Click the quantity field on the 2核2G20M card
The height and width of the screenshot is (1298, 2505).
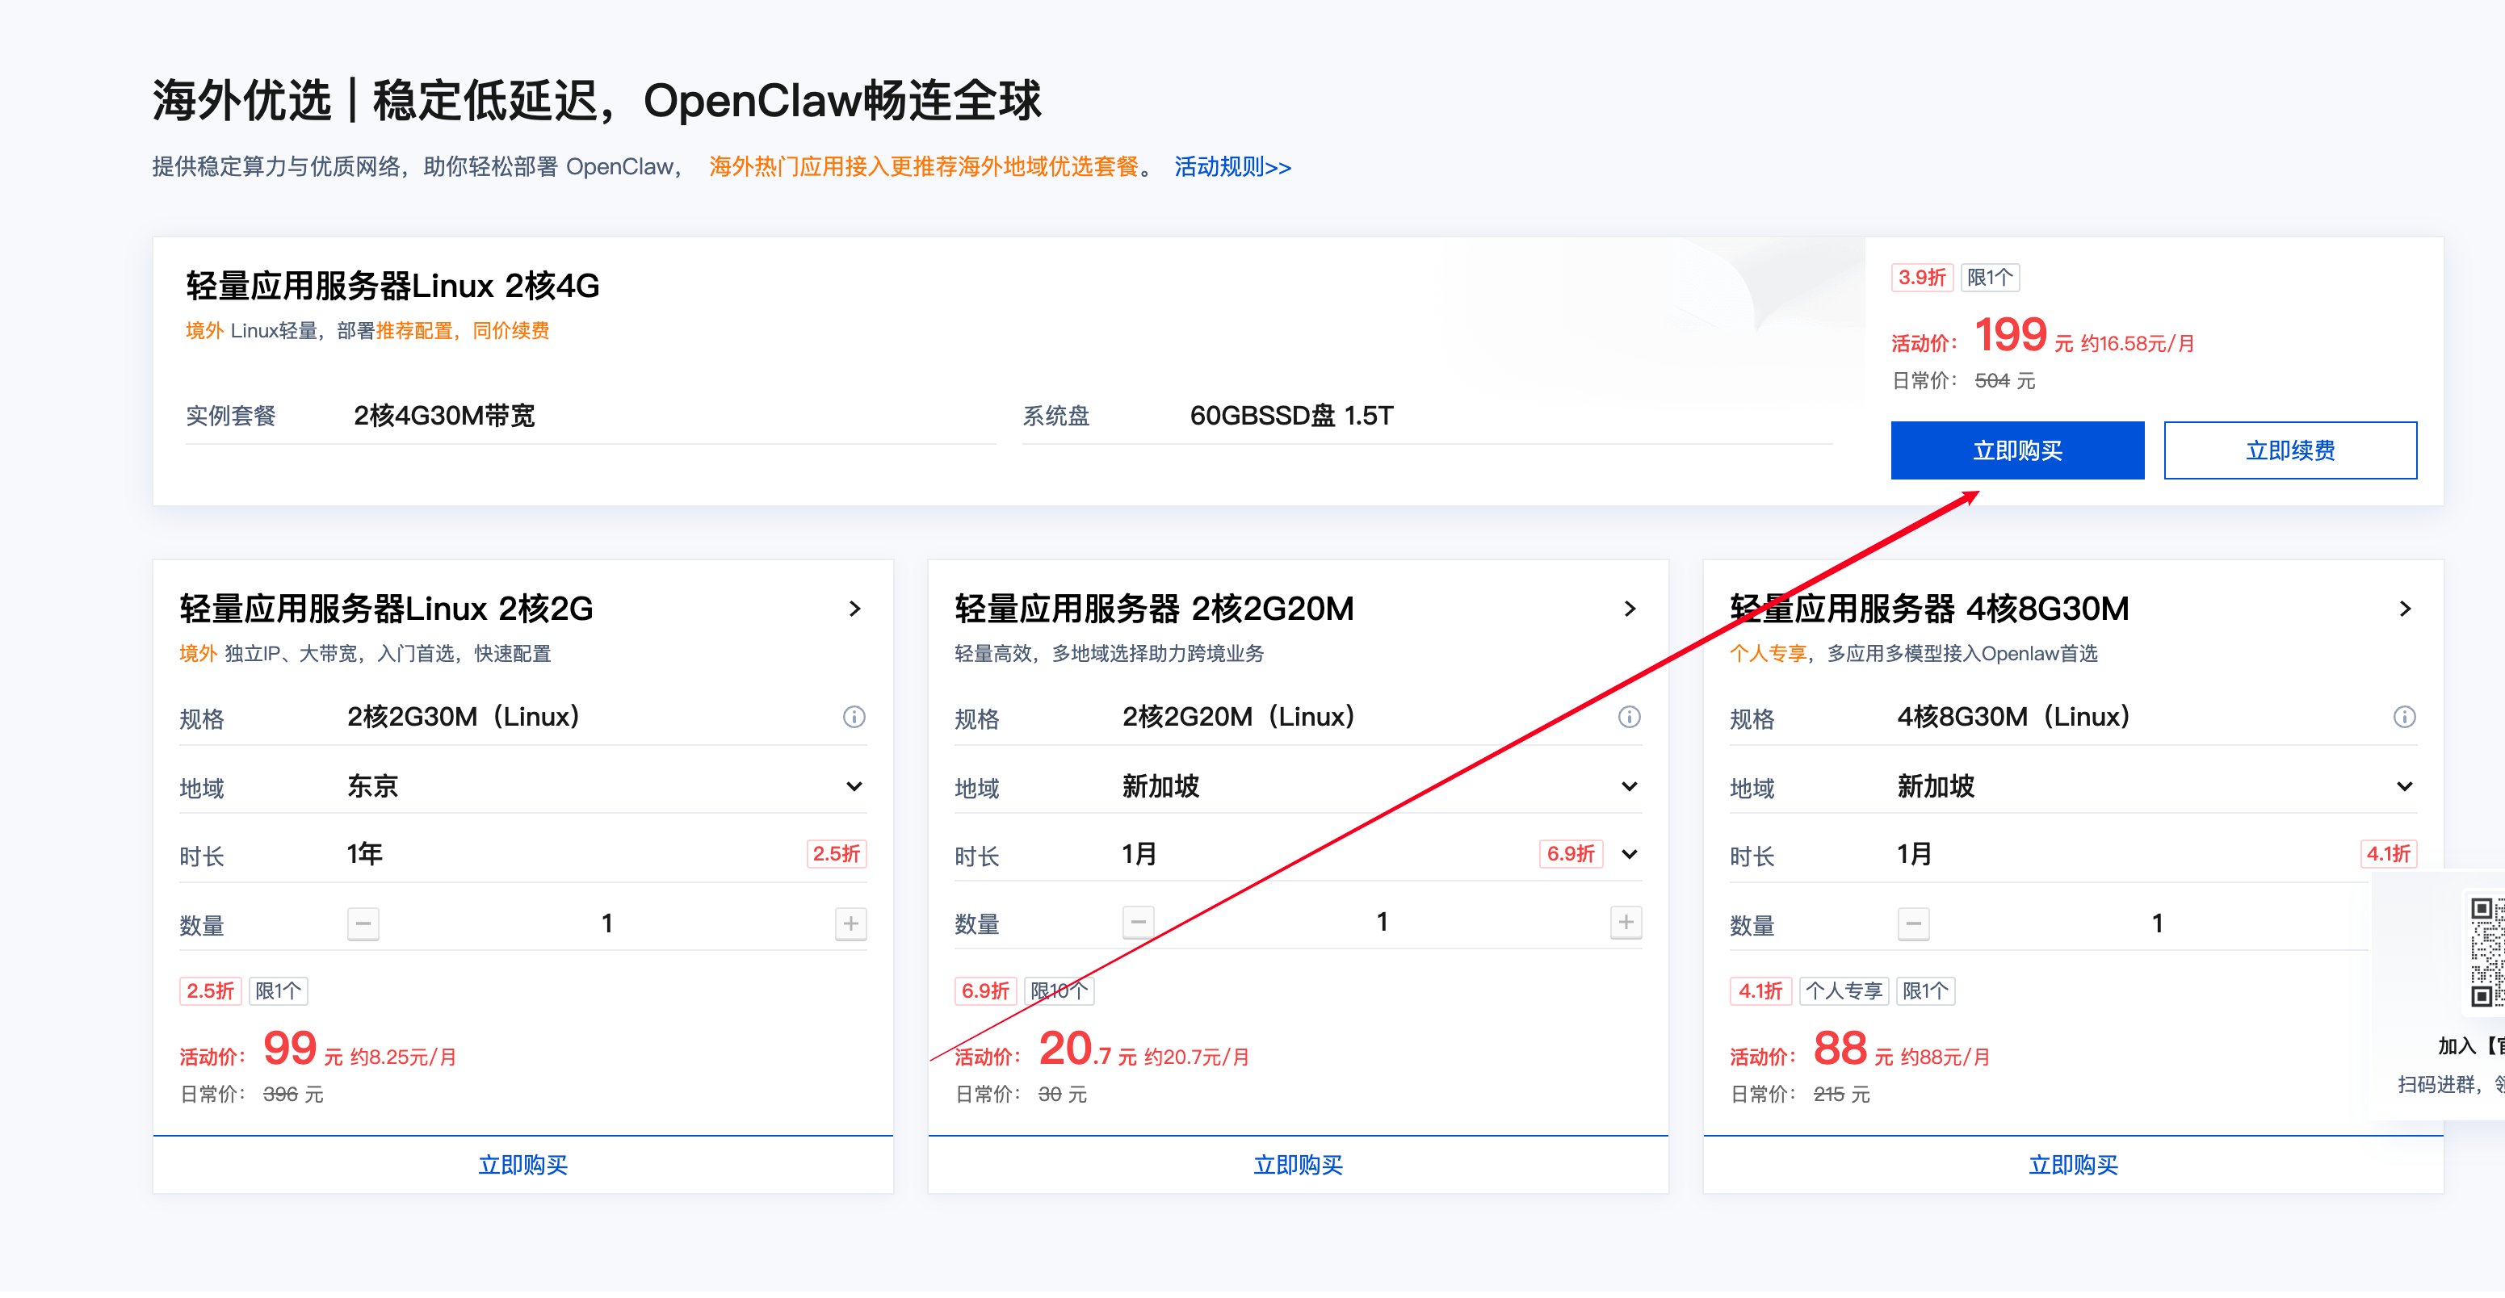pyautogui.click(x=1382, y=921)
